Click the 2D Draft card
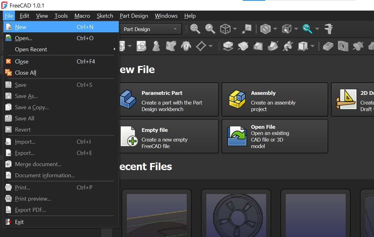Viewport: 374px width, 237px height. click(352, 100)
